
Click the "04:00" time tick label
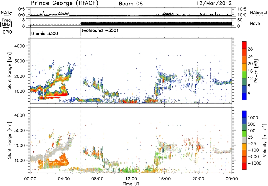[x=64, y=179]
